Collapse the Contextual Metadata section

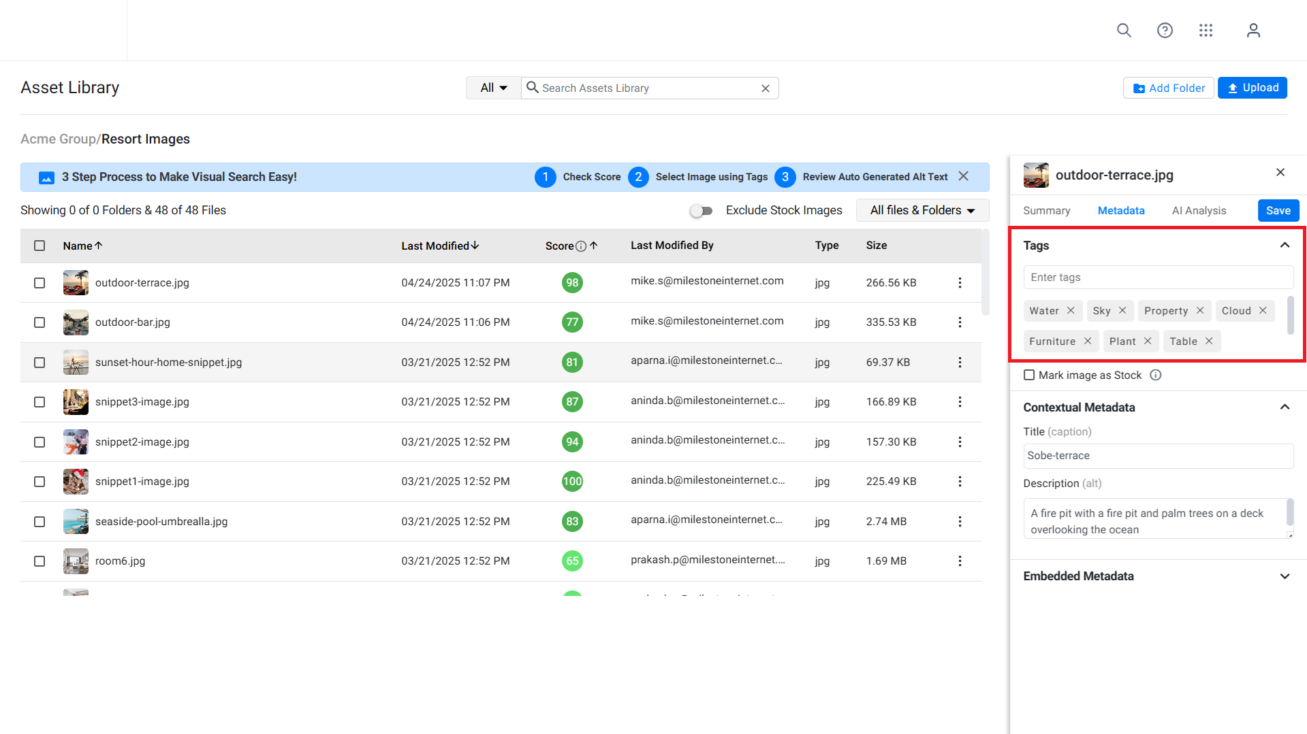click(1285, 407)
